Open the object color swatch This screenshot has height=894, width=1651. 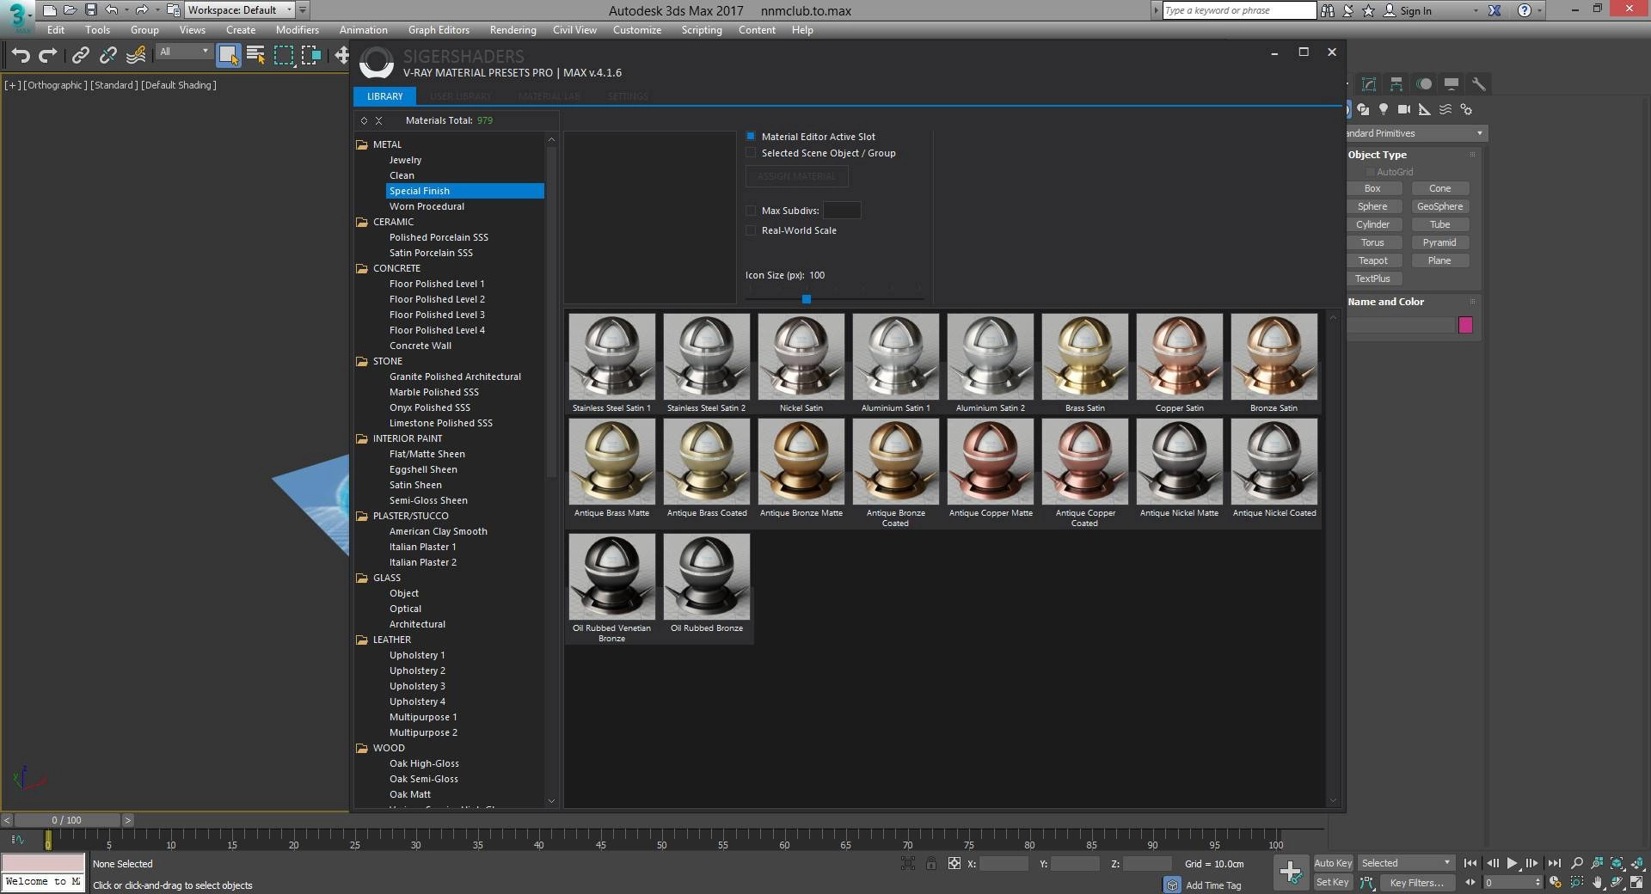1466,324
